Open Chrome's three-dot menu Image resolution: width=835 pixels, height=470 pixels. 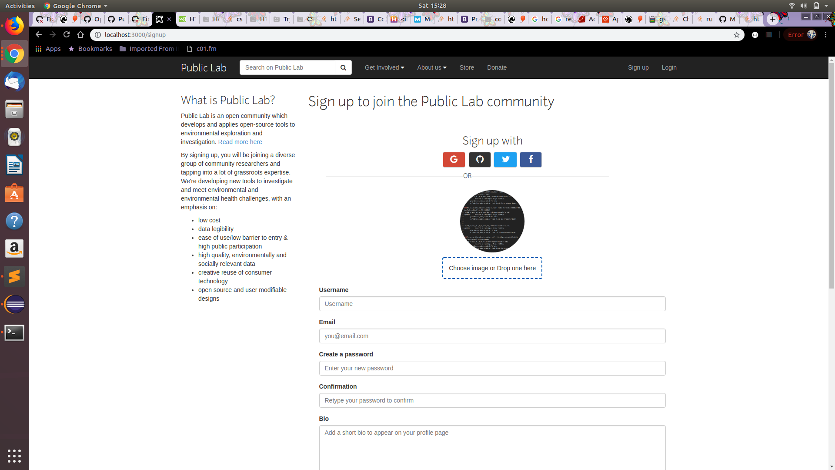point(826,35)
